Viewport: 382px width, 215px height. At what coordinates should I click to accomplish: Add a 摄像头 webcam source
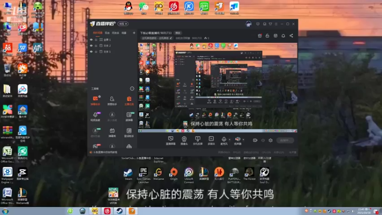(184, 140)
